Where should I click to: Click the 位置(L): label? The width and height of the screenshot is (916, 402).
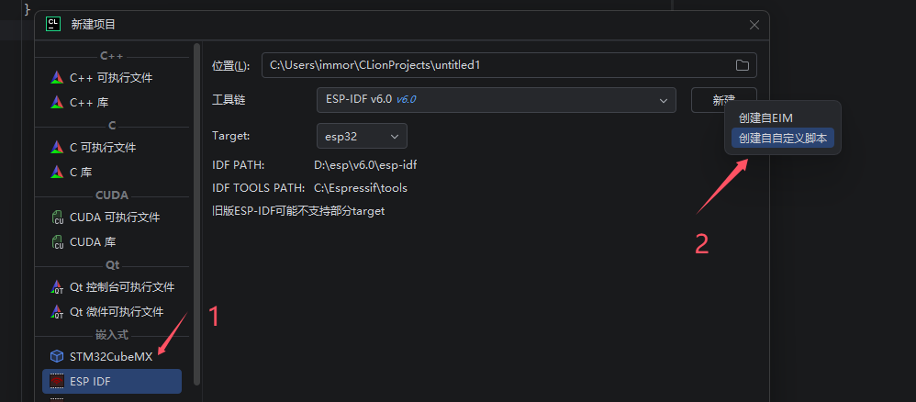[x=230, y=65]
